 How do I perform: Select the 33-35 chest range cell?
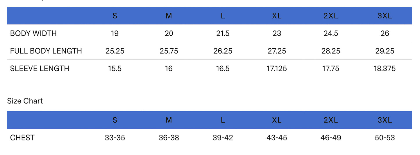click(x=115, y=138)
